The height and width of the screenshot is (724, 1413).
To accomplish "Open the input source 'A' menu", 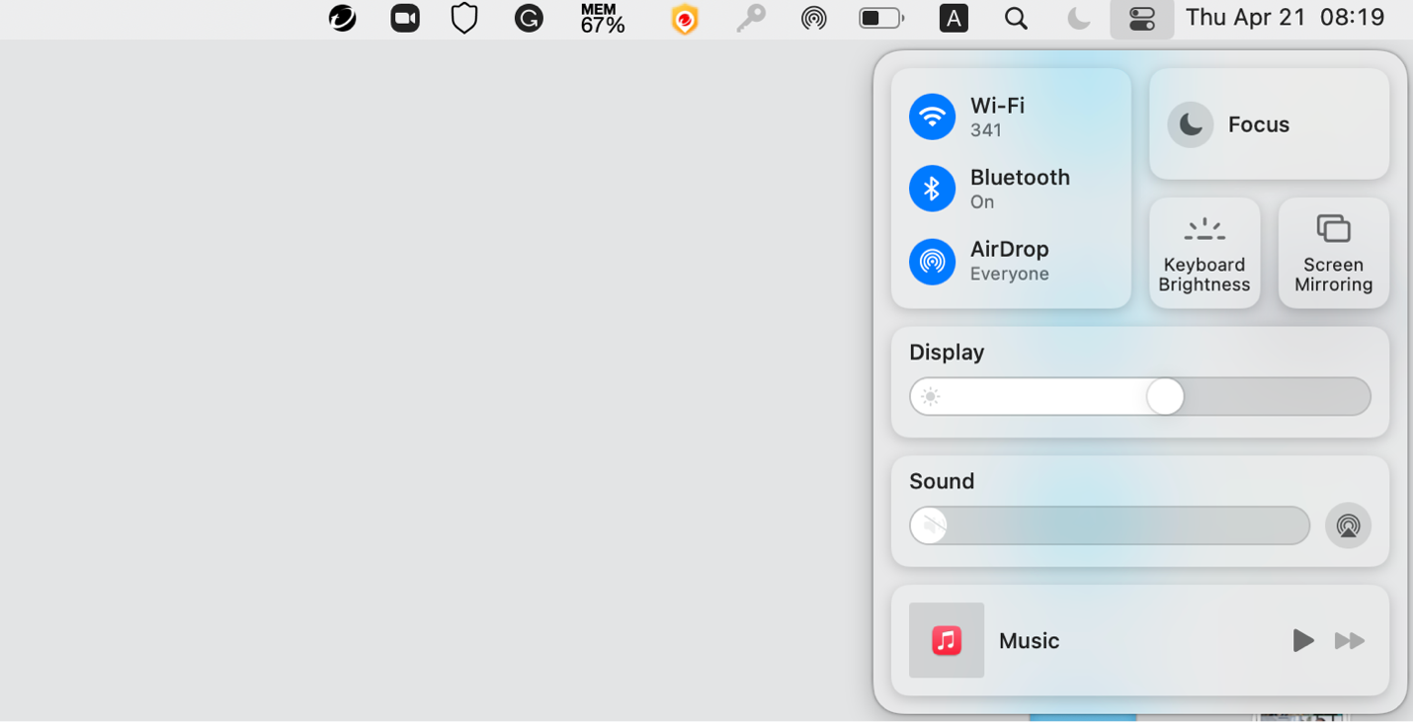I will [x=953, y=19].
